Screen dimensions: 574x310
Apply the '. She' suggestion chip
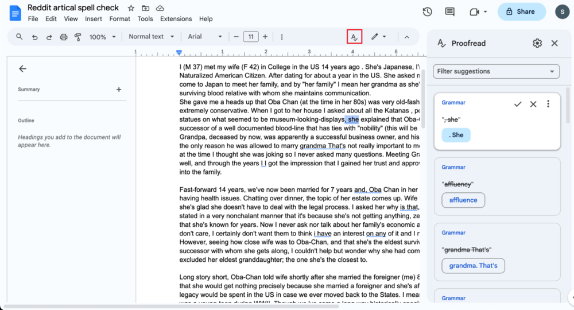(x=456, y=135)
